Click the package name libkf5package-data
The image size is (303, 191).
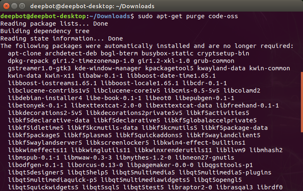pos(234,128)
